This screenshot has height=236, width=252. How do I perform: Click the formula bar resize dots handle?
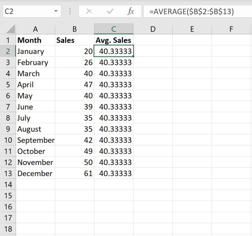pyautogui.click(x=70, y=11)
